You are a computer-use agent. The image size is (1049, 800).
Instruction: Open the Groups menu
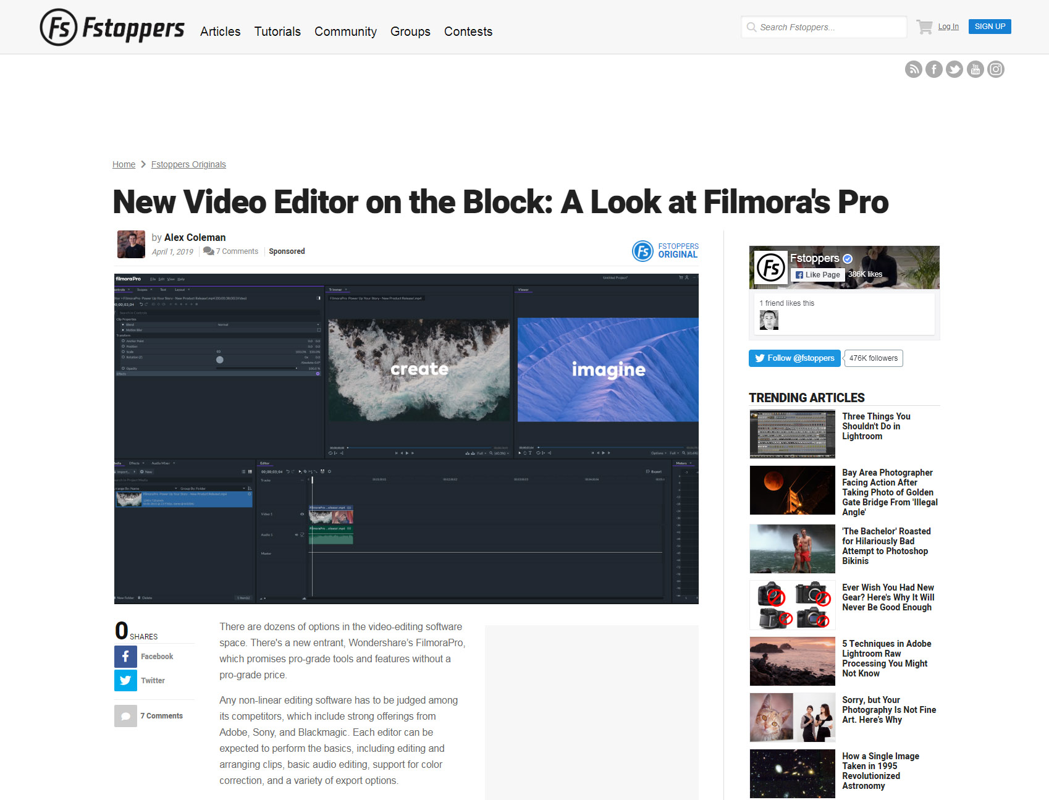point(410,32)
